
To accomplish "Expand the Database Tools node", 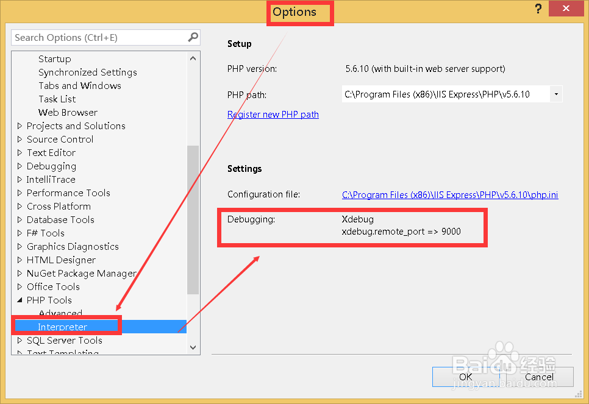I will click(x=20, y=219).
